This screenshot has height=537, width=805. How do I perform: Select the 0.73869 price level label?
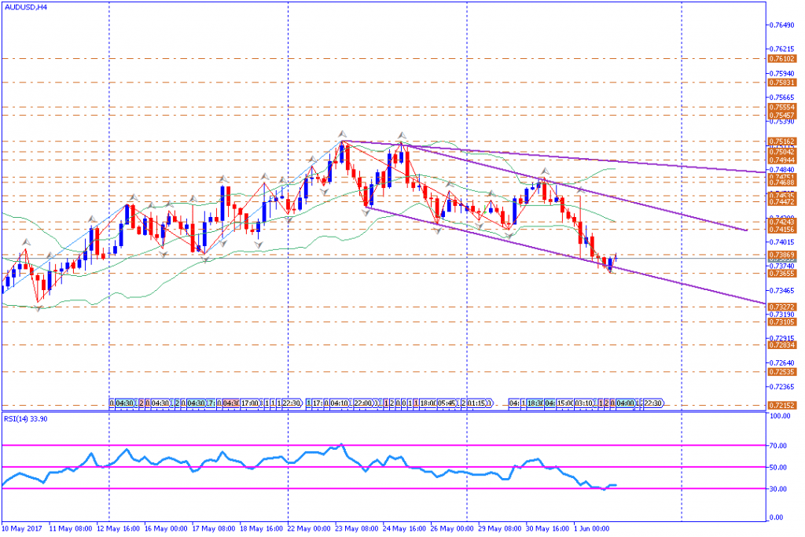(782, 256)
